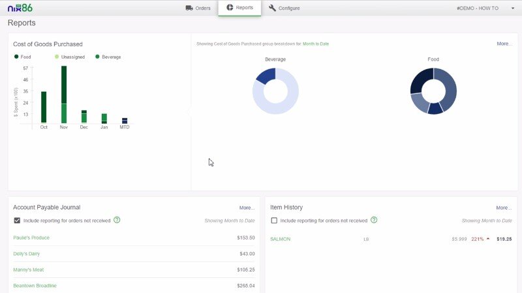Image resolution: width=522 pixels, height=293 pixels.
Task: Open the Configure tab
Action: pyautogui.click(x=284, y=8)
